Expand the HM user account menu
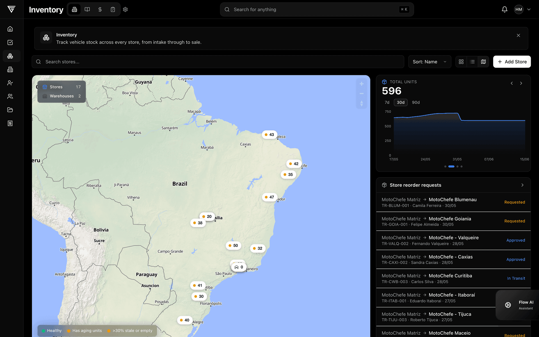Screen dimensions: 539x337 click(522, 10)
